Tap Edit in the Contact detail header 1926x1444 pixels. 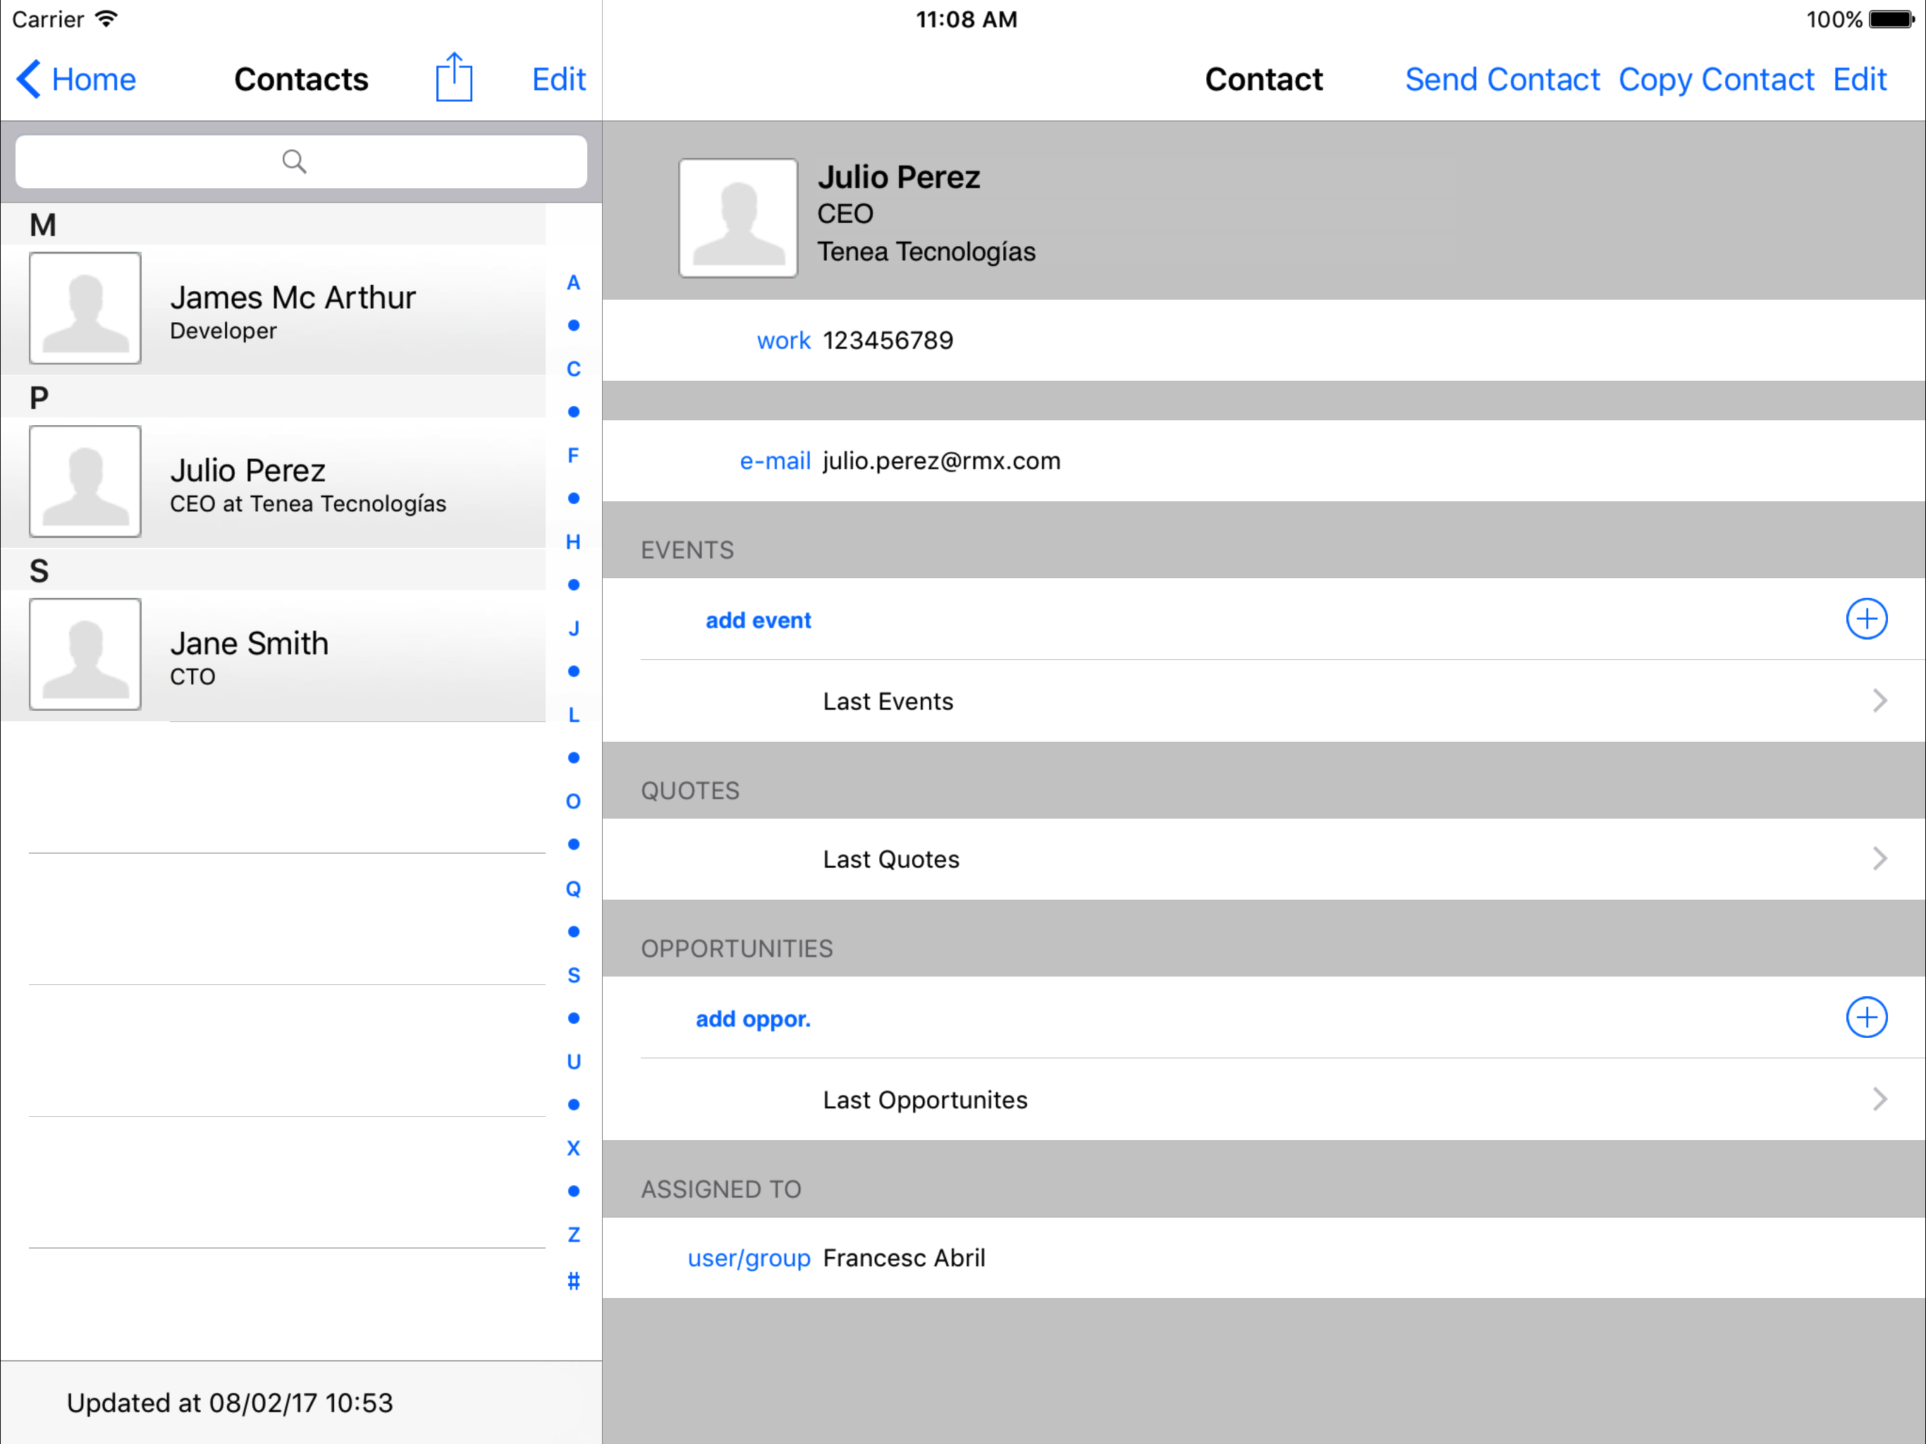click(1860, 79)
